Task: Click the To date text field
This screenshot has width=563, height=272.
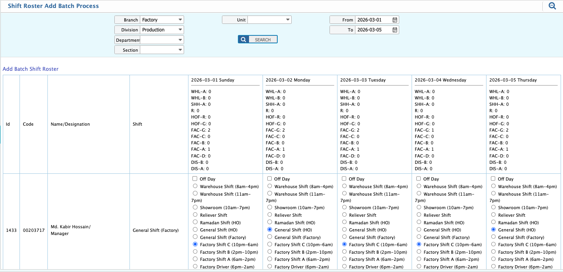Action: 373,30
